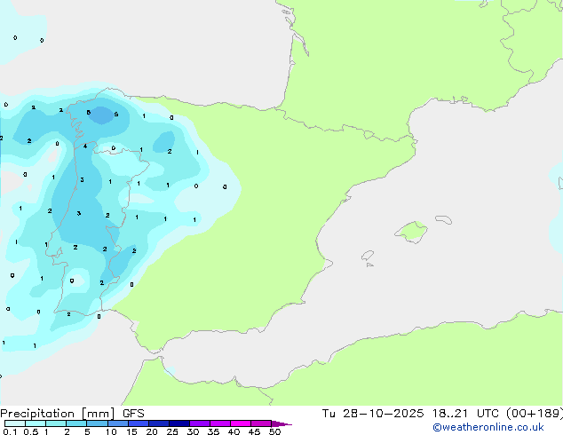Viewport: 563px width, 435px height.
Task: Click the 'Tu 28-10-2025' date text
Action: click(373, 414)
